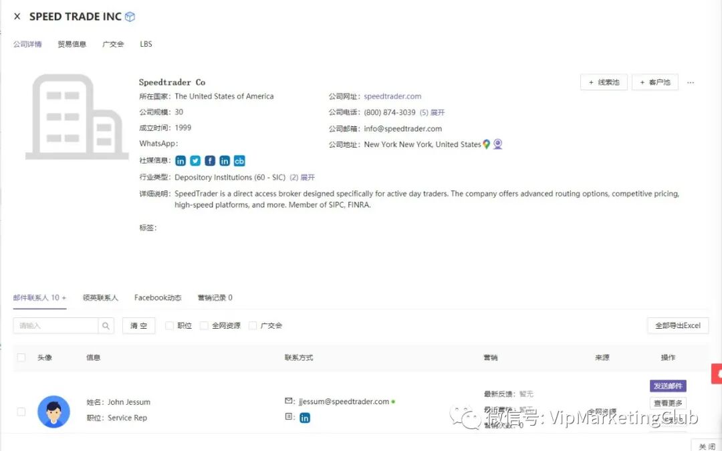Click the 发送邮件 button
Screen dimensions: 722x451
[x=667, y=386]
